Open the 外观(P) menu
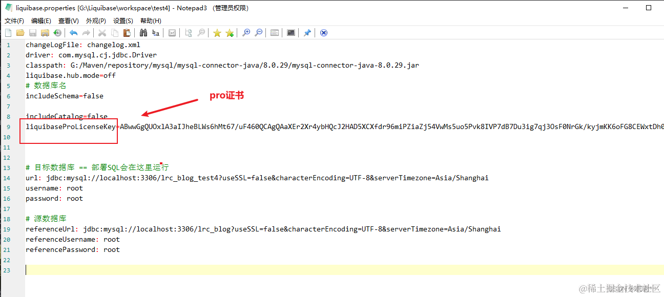664x297 pixels. coord(96,21)
